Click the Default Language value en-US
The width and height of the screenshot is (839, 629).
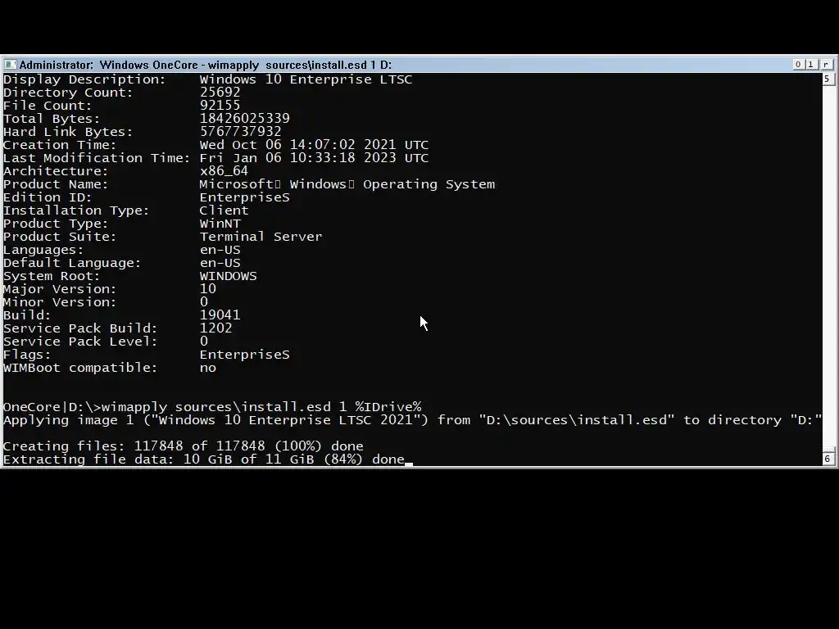coord(220,263)
